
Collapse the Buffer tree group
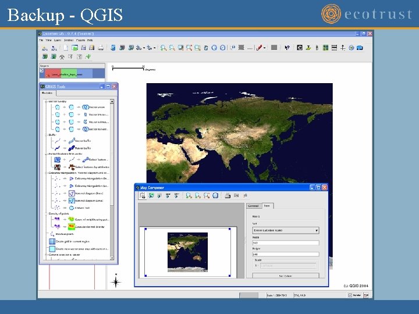click(46, 135)
